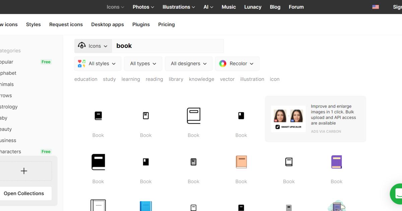Visit the Forum link
Viewport: 402px width, 211px height.
coord(296,7)
